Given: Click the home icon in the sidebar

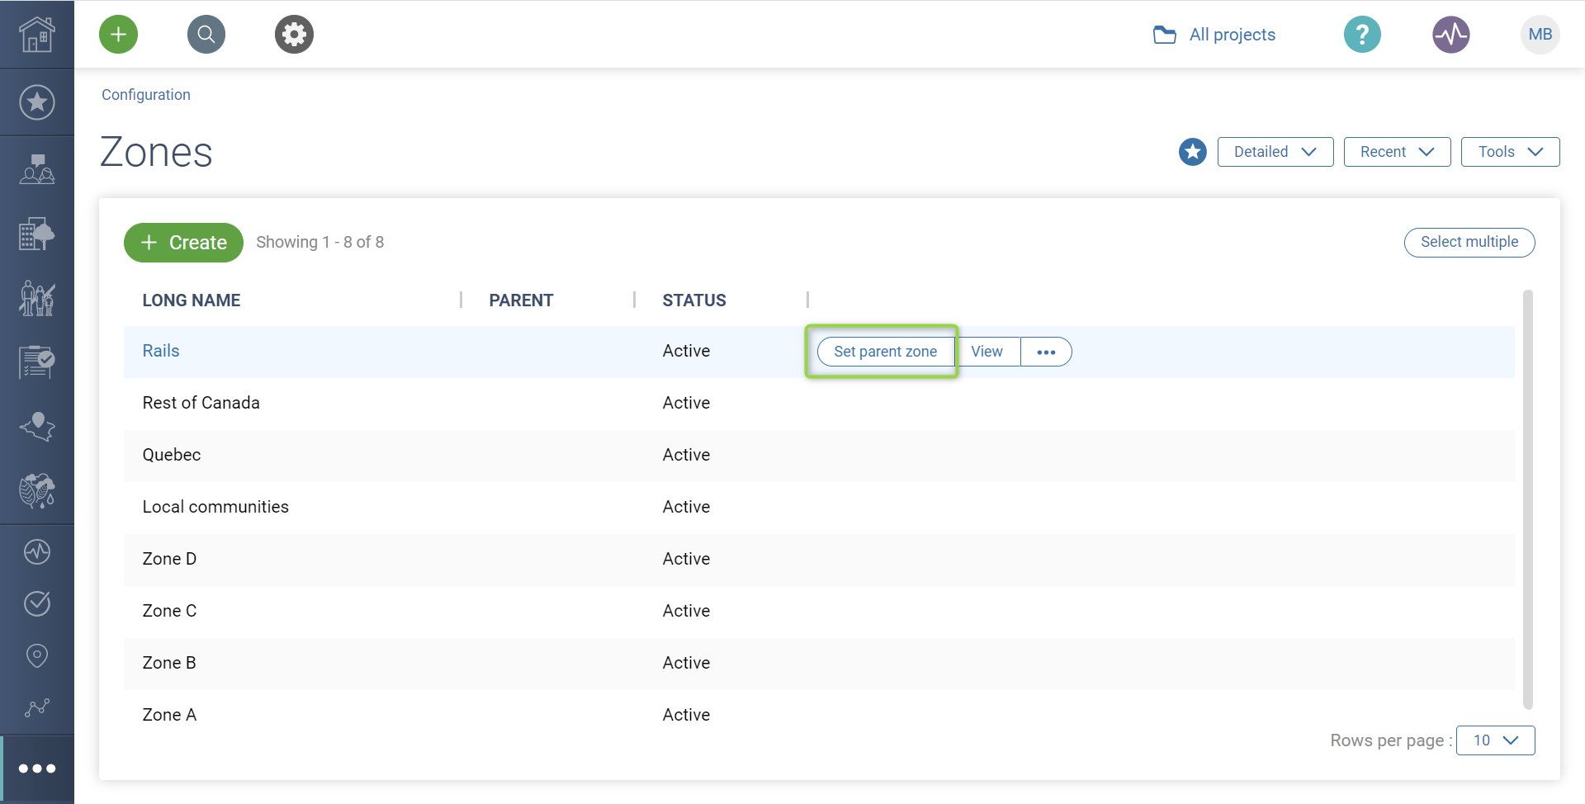Looking at the screenshot, I should pos(37,35).
